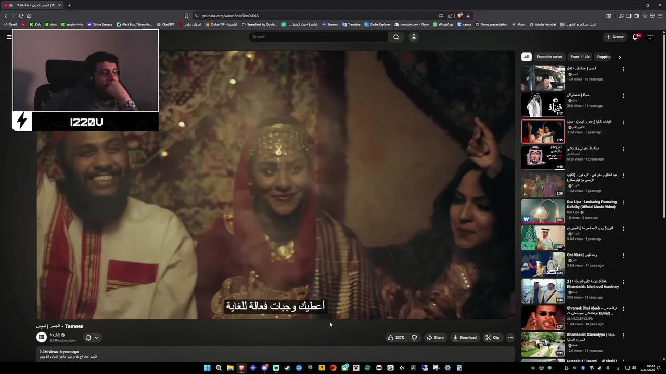
Task: Open the WhatsApp bookmark
Action: click(x=443, y=24)
